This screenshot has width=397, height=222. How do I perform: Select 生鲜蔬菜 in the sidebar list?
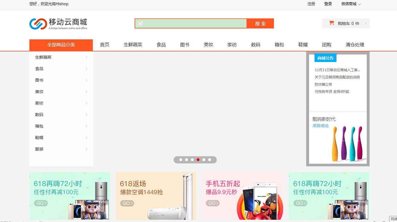[x=43, y=57]
